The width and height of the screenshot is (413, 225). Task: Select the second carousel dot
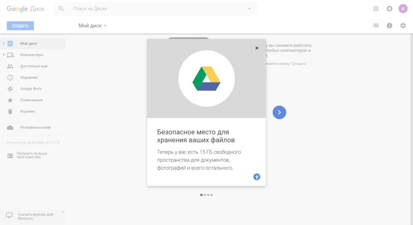[x=205, y=195]
